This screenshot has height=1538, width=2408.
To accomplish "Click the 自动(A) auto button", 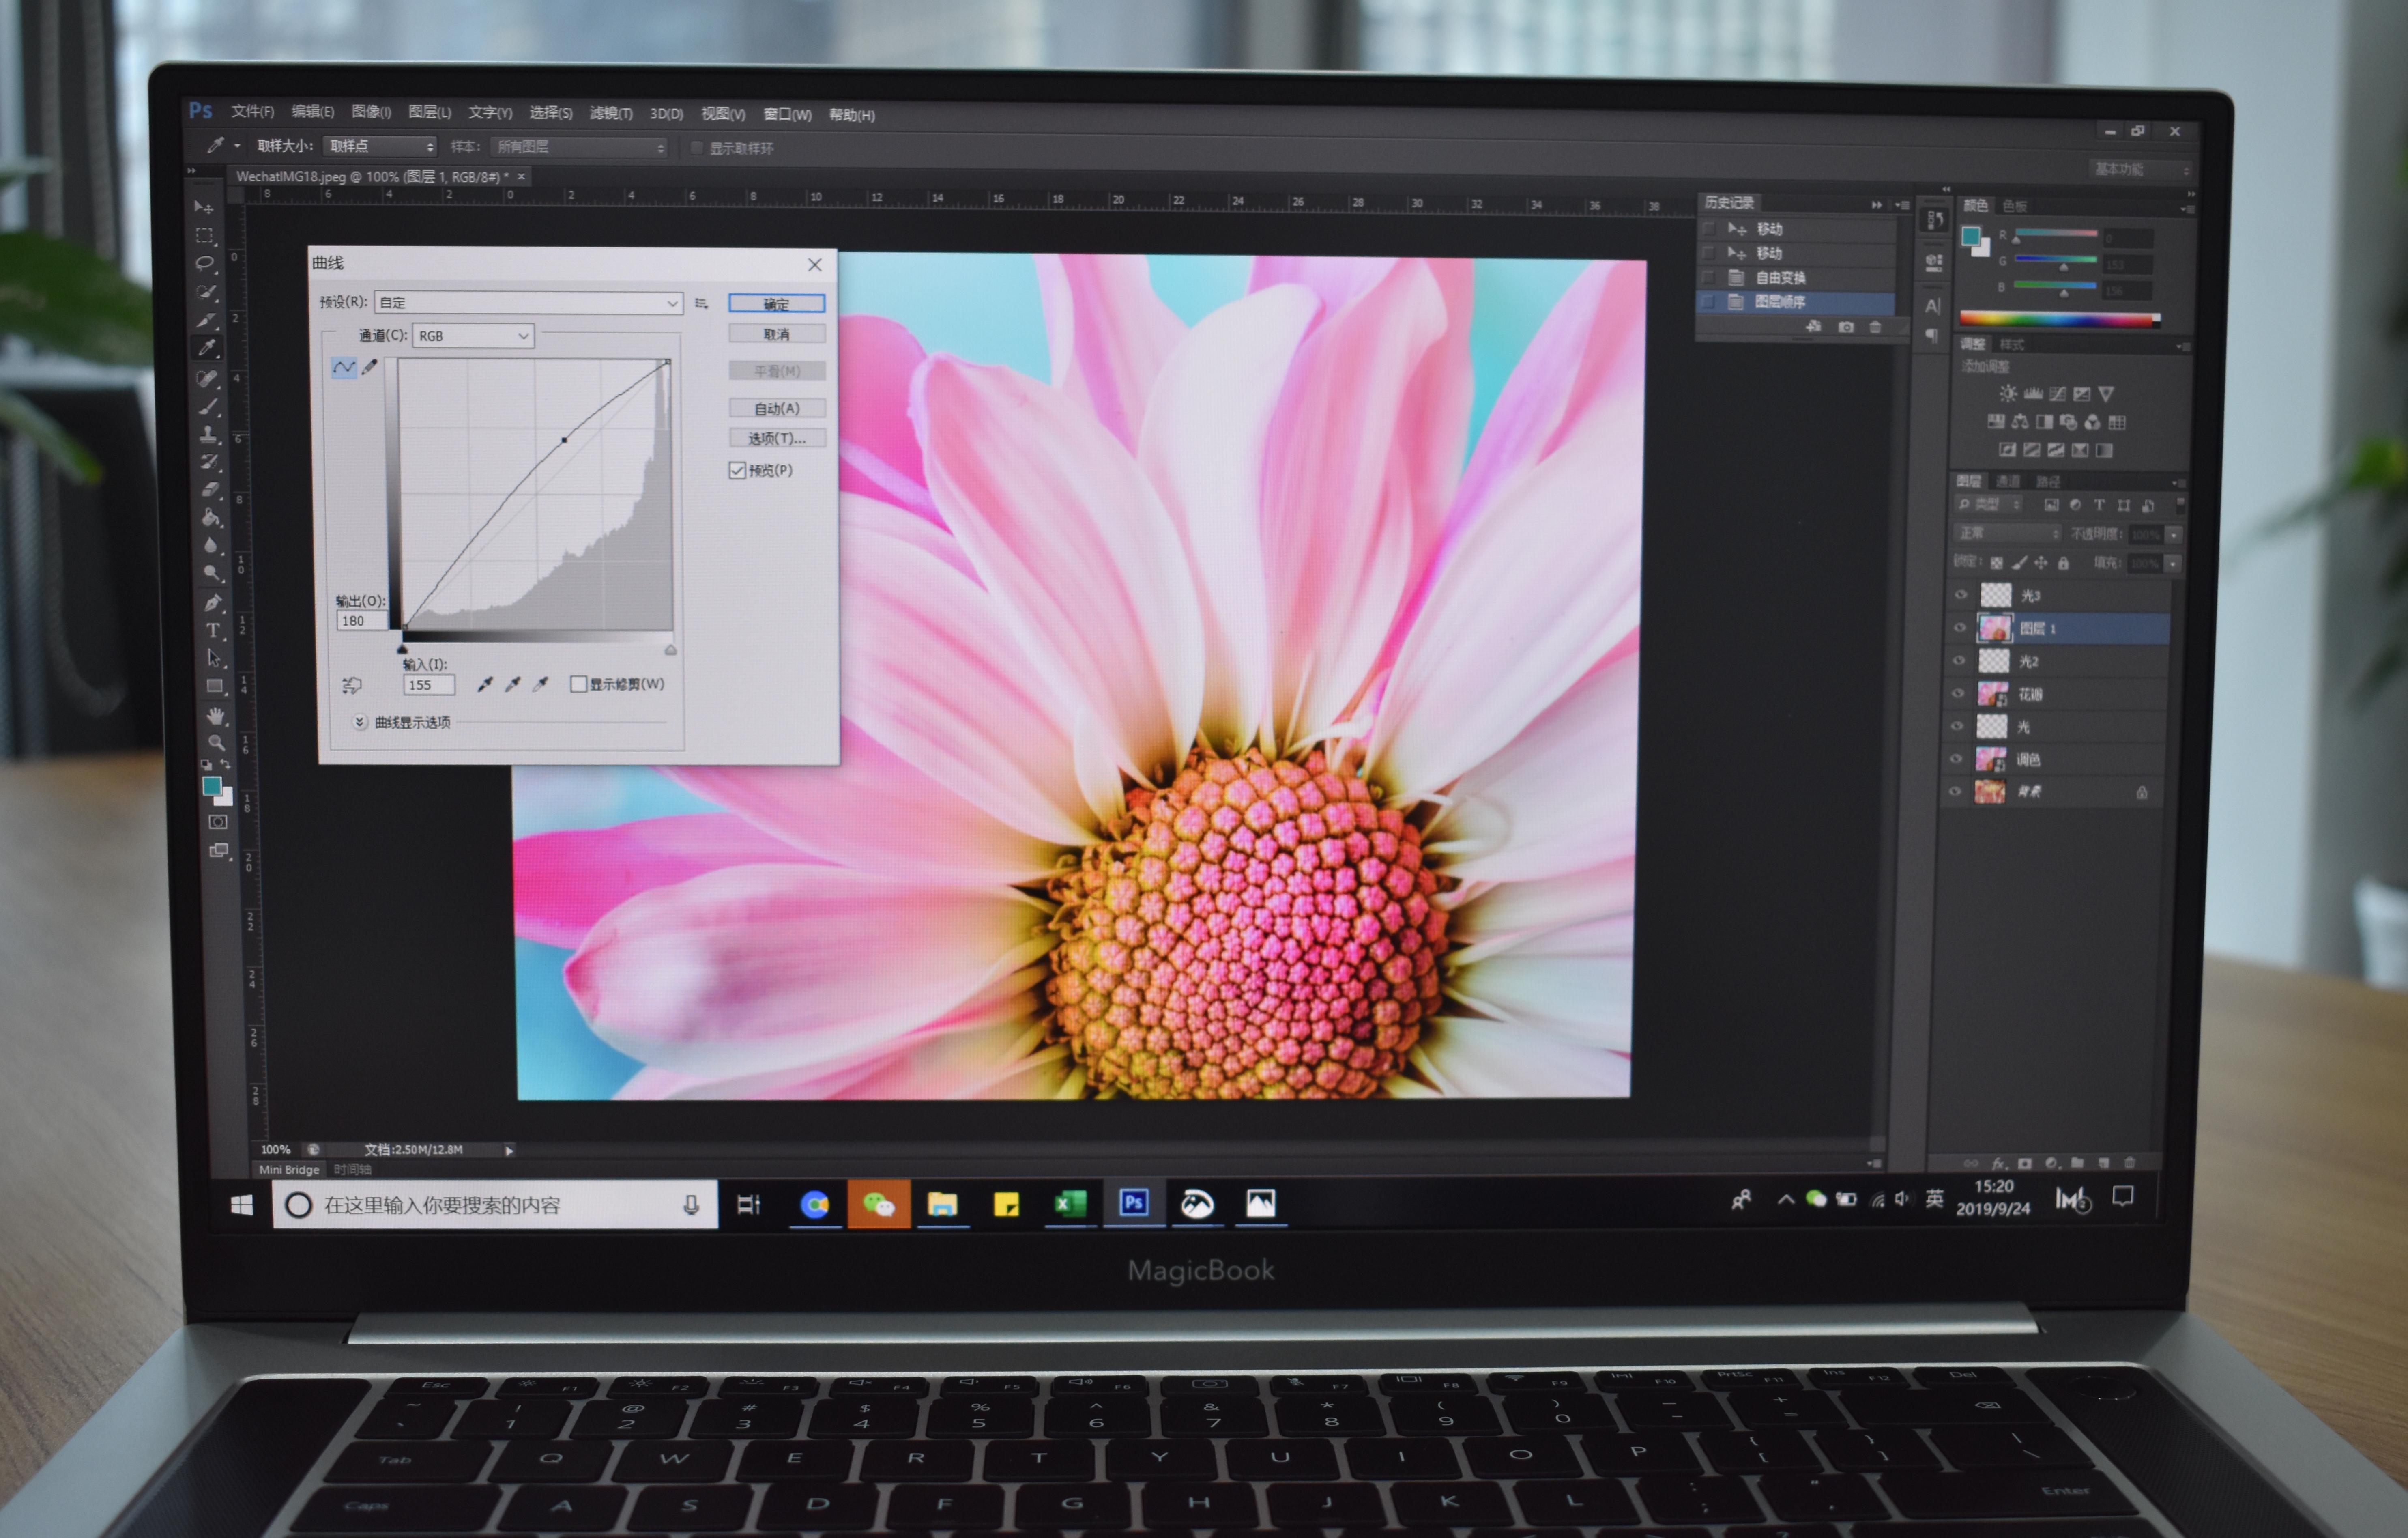I will coord(777,408).
